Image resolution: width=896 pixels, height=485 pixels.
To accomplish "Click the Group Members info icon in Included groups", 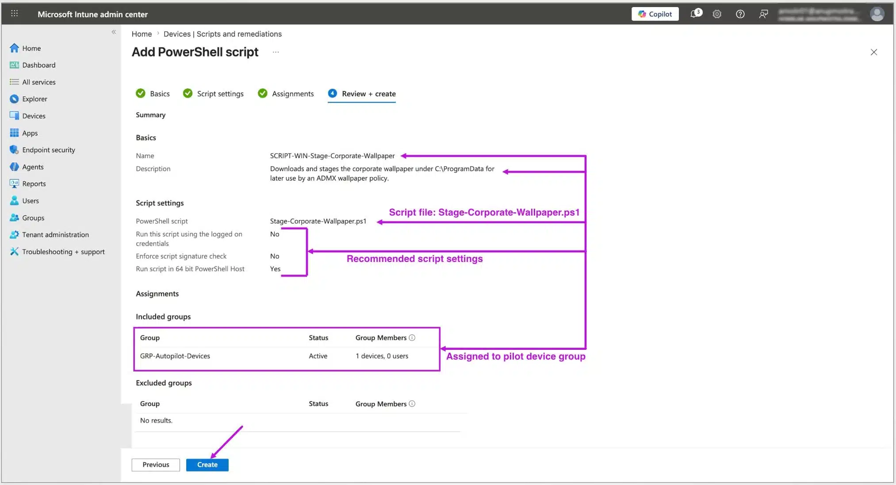I will click(x=412, y=338).
